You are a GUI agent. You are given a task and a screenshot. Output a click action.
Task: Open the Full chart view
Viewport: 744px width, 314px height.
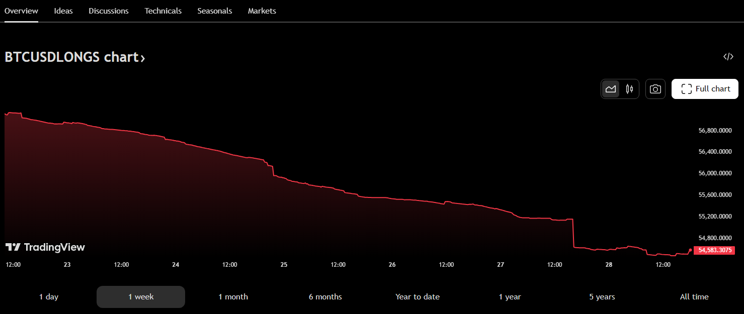(705, 89)
